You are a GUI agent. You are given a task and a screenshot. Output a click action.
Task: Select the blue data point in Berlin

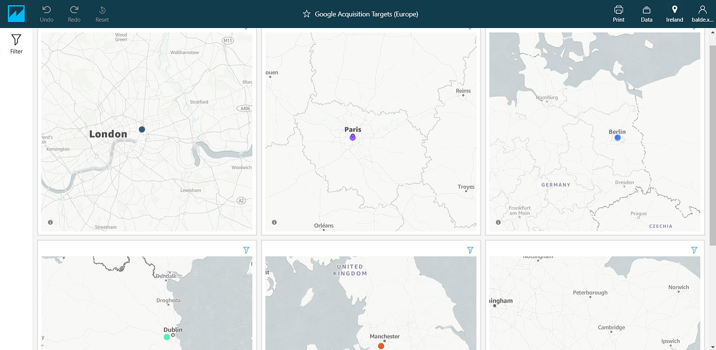pos(618,138)
